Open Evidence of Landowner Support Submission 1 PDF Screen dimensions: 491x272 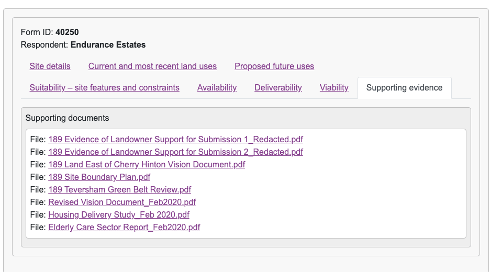175,140
